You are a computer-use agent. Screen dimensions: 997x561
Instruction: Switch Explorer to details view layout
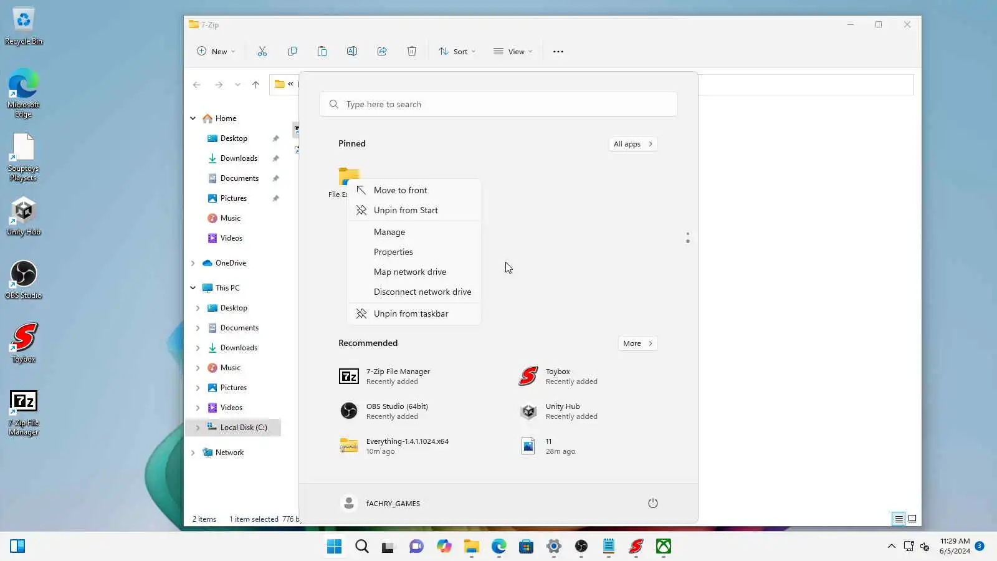pyautogui.click(x=899, y=519)
